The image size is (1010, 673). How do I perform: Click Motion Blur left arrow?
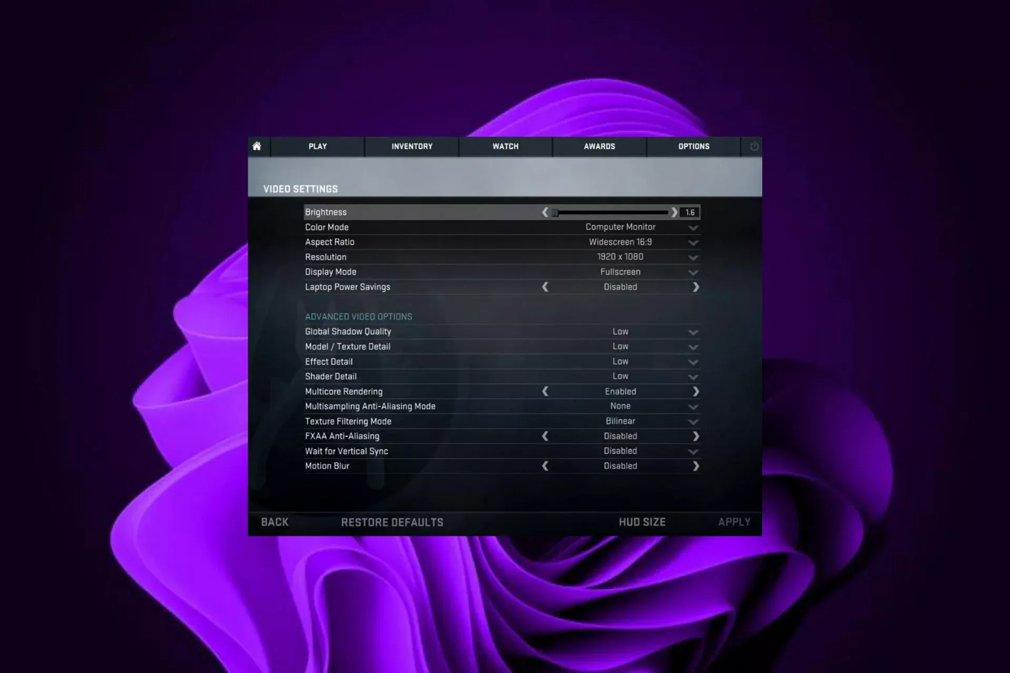click(545, 466)
